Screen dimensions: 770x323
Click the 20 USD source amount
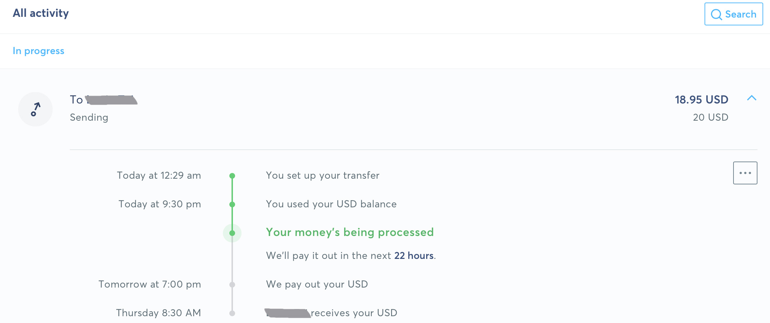coord(711,117)
